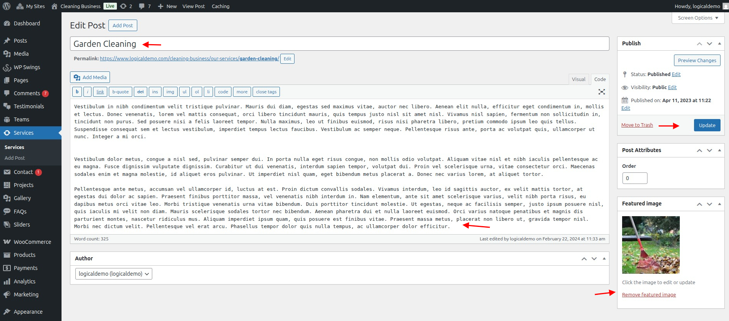Open the updates icon in admin bar
Viewport: 729px width, 321px height.
123,6
